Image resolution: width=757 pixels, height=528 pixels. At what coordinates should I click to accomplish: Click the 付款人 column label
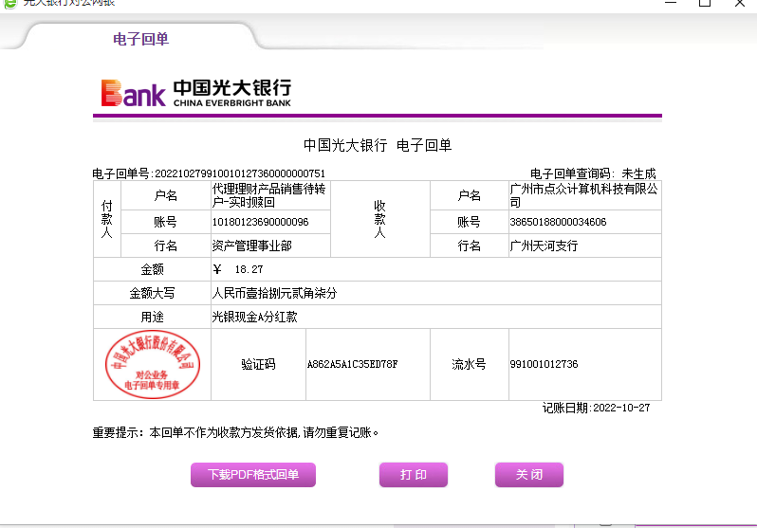pyautogui.click(x=106, y=220)
